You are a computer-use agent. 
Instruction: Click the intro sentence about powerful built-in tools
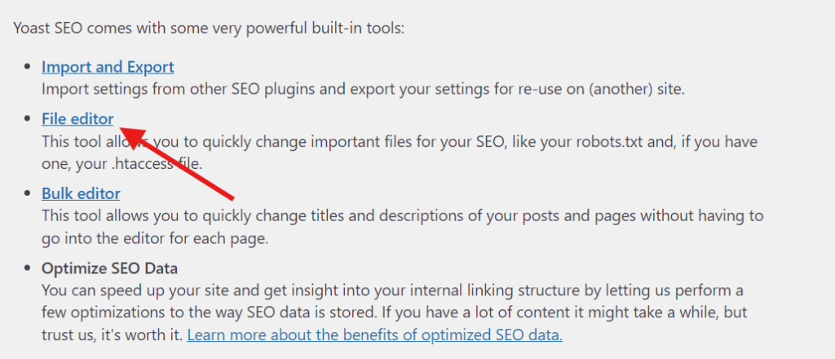pyautogui.click(x=210, y=28)
